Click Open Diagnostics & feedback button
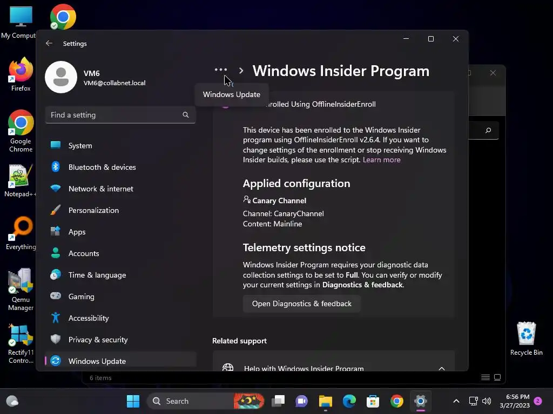Viewport: 553px width, 414px height. point(301,303)
